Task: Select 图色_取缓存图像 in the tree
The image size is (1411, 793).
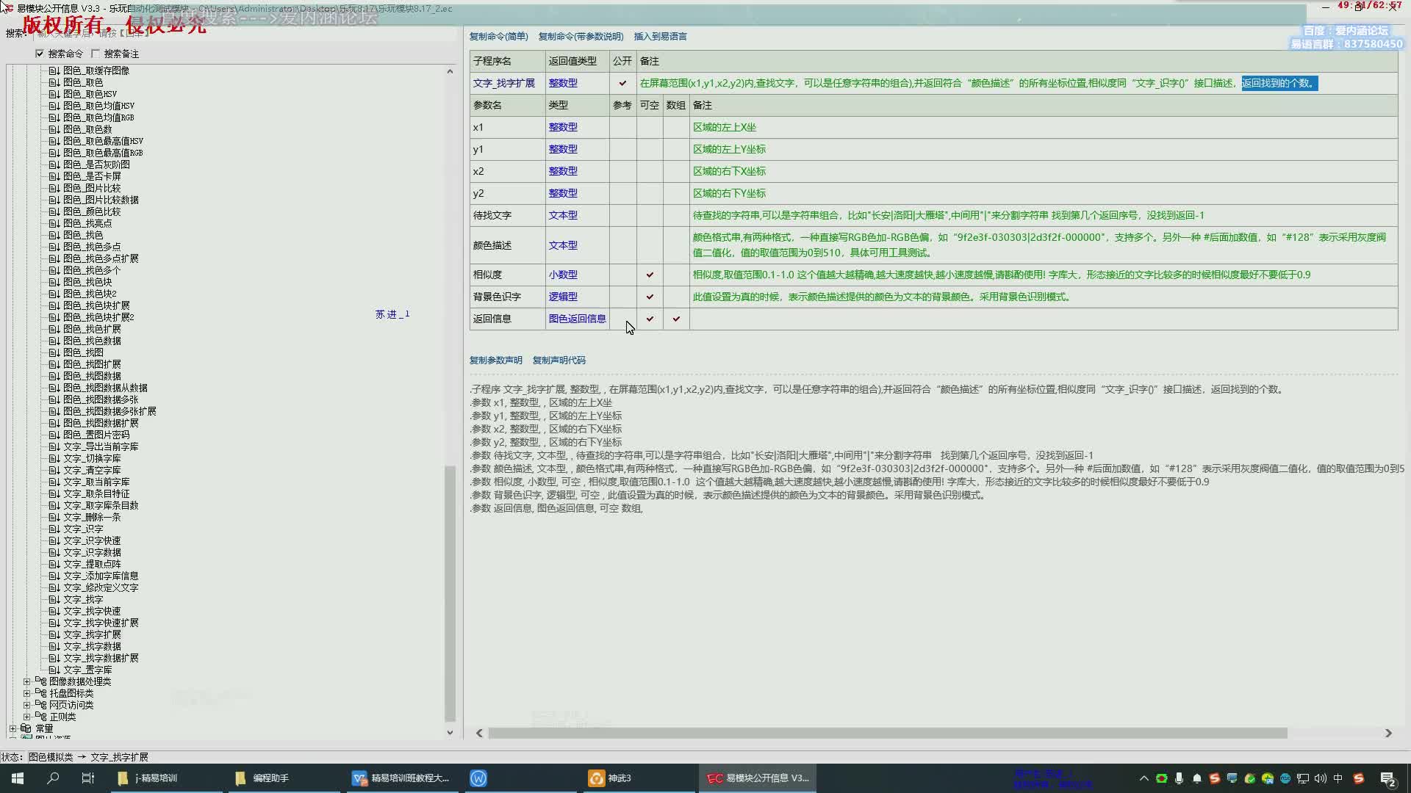Action: pos(96,70)
